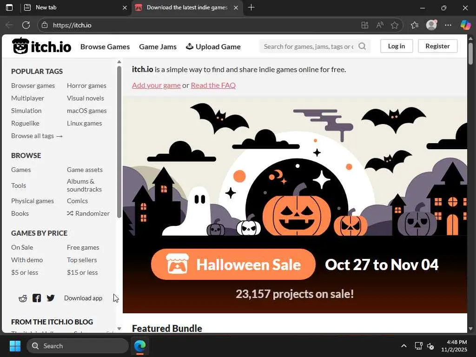Browse Physical games category
Screen dimensions: 476x357
[33, 201]
